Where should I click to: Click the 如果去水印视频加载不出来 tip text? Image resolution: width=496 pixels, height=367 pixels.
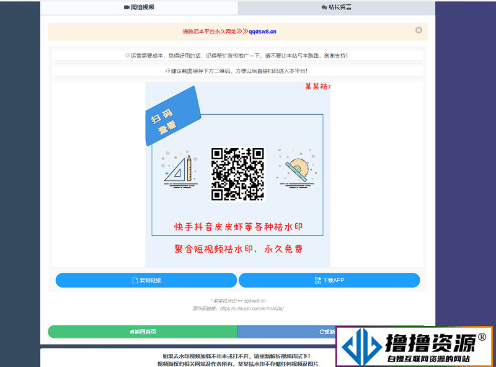pos(236,356)
